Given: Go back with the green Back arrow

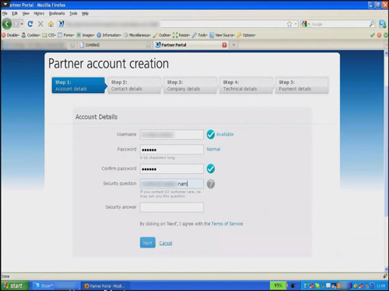Looking at the screenshot, I should [7, 24].
